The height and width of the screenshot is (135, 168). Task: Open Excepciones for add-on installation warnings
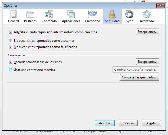[148, 32]
